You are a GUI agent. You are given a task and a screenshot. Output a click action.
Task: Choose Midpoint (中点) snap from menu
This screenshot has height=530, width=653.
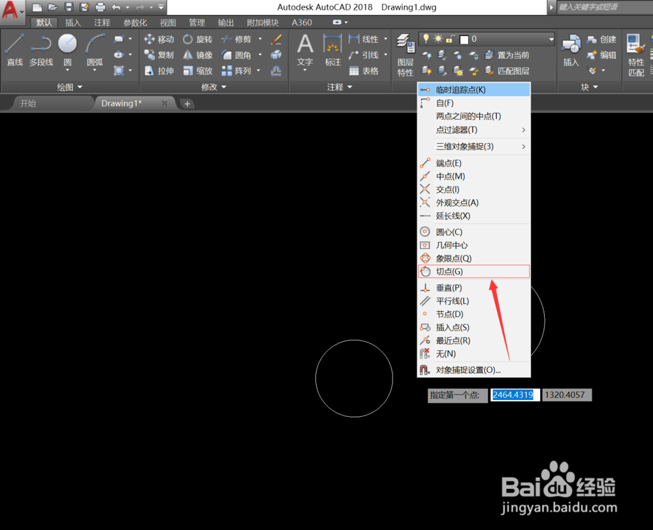pyautogui.click(x=474, y=176)
